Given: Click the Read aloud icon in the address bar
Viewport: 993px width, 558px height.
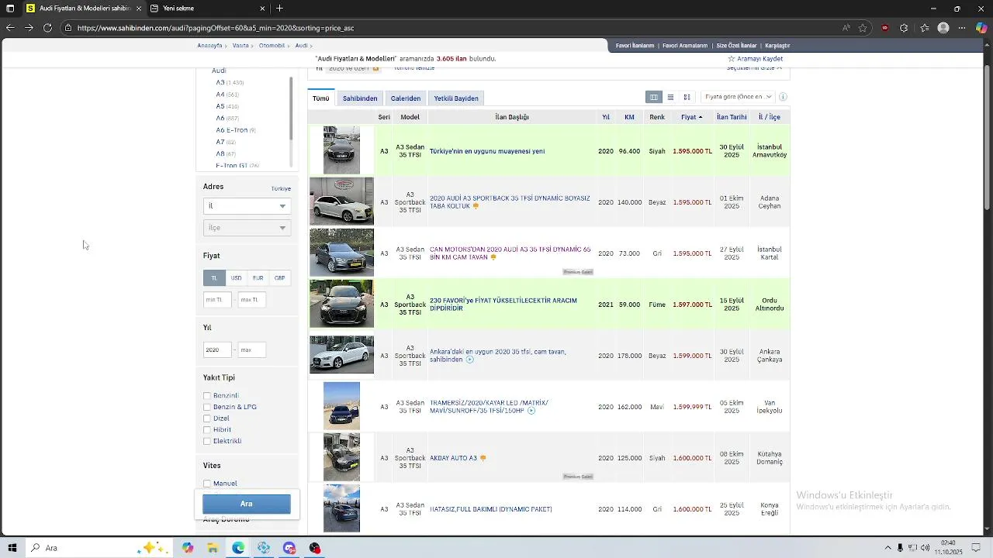Looking at the screenshot, I should pos(846,28).
